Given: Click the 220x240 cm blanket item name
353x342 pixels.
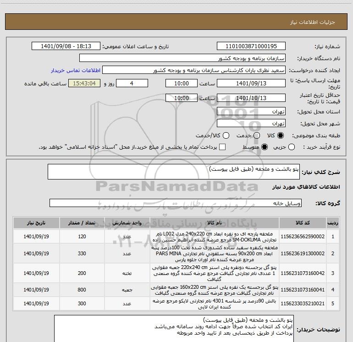Looking at the screenshot, I should pos(215,273).
